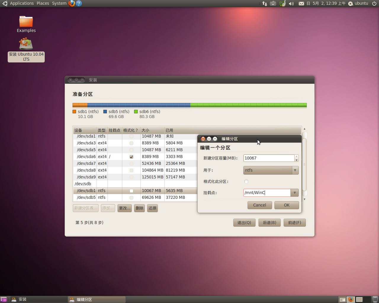Open the ubuntu user chat status menu
379x303 pixels.
click(358, 4)
